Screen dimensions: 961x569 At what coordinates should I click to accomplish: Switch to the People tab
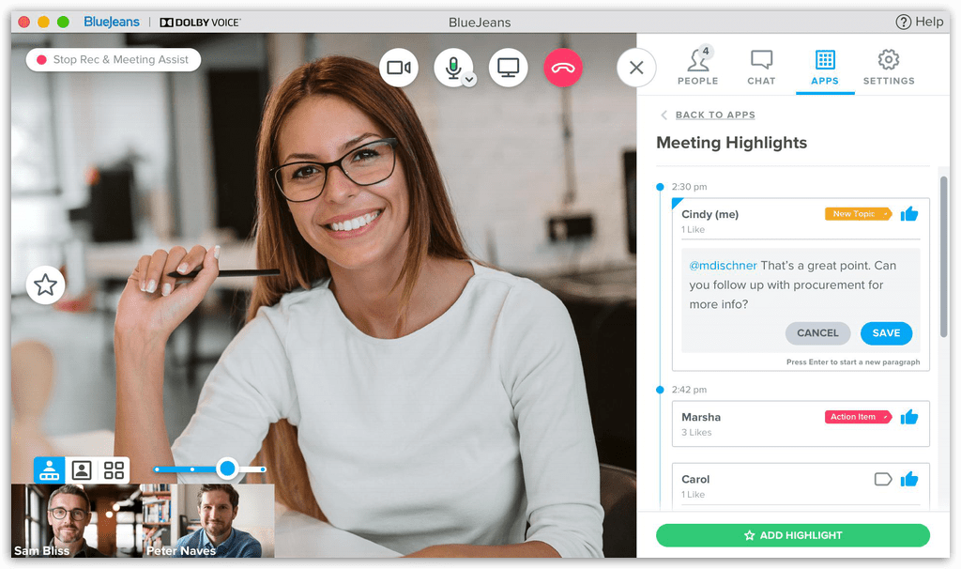pyautogui.click(x=697, y=68)
